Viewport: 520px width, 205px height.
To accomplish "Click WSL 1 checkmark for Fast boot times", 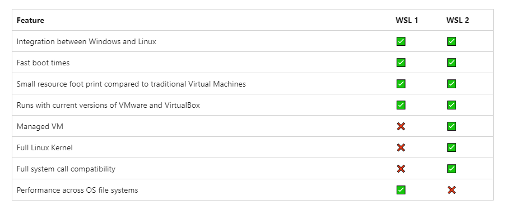I will (401, 63).
